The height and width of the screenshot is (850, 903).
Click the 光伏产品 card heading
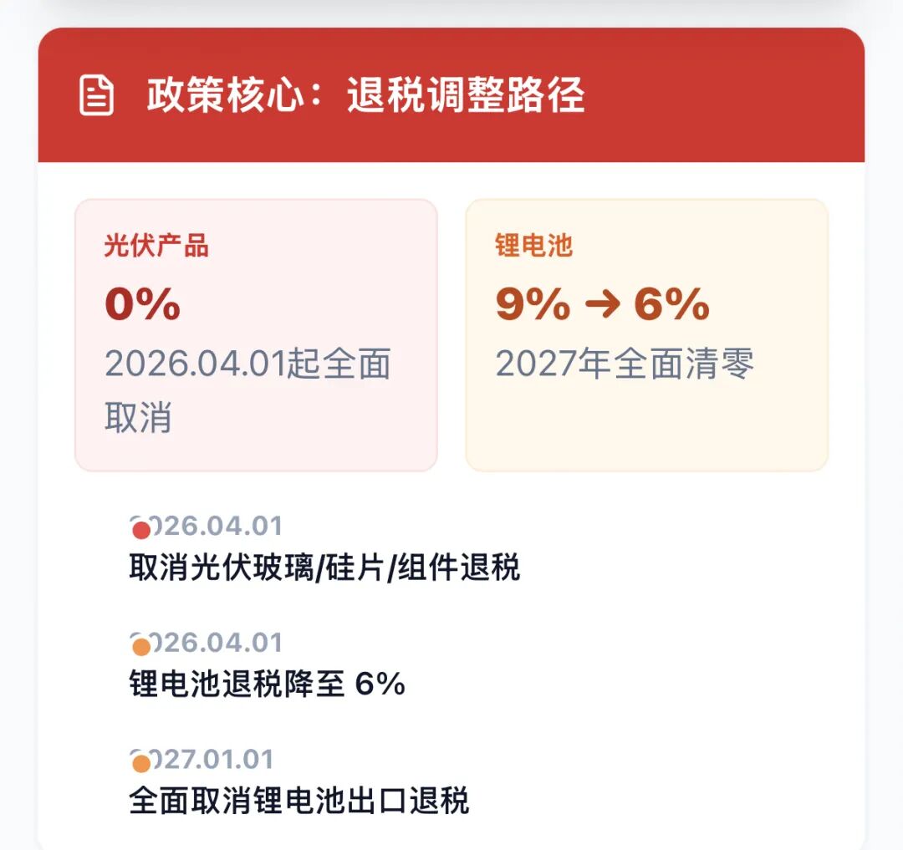(156, 246)
